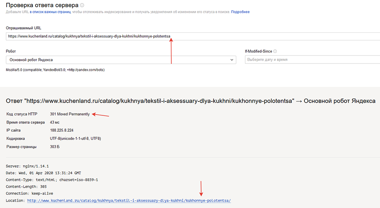Click the dropdown chevron of Робот selector
Viewport: 380px width, 208px height.
(x=232, y=60)
